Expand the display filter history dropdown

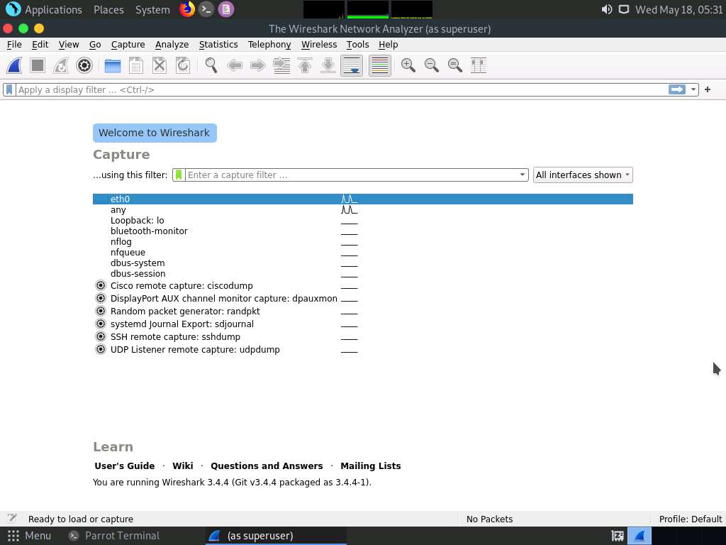point(693,89)
